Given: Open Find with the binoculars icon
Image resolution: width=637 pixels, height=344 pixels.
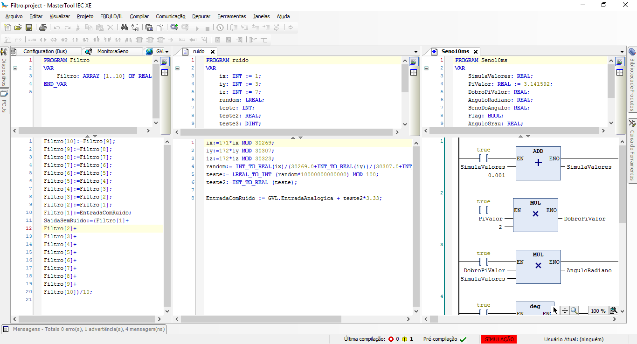Looking at the screenshot, I should (x=125, y=28).
